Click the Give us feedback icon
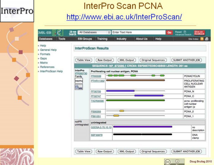 [x=199, y=32]
